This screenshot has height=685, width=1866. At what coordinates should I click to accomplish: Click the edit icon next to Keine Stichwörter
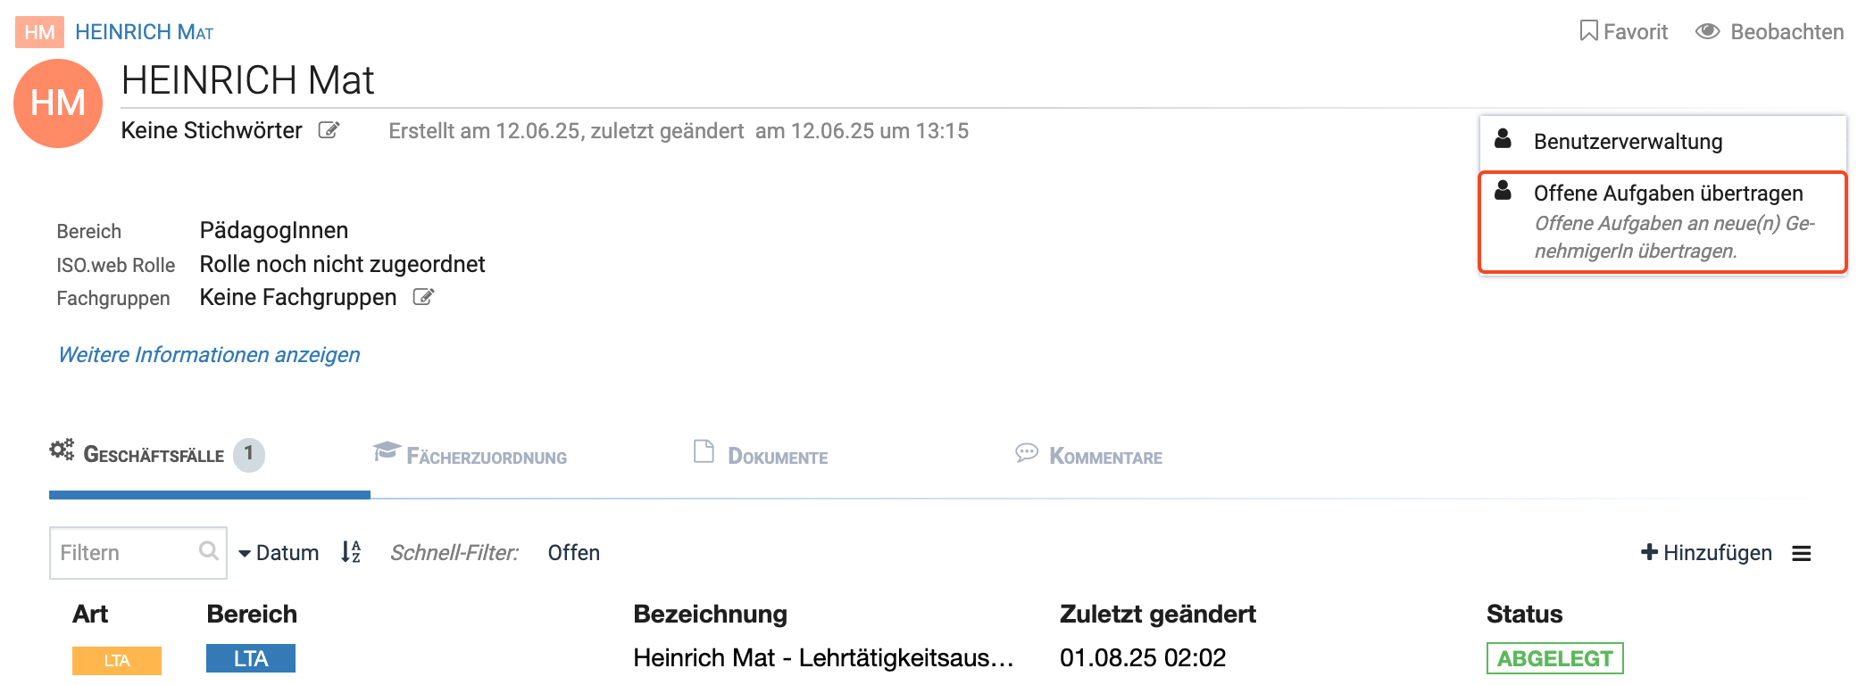329,131
